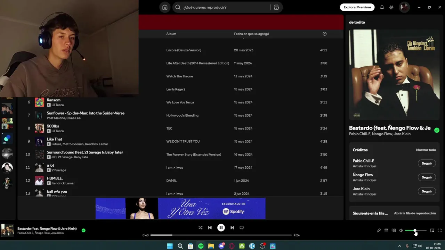Click the search magnifier icon in Spotify
Viewport: 445px width, 250px height.
178,7
